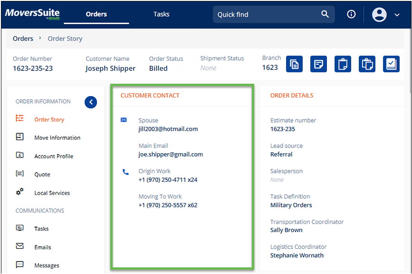Click the phone icon beside Origin Work
Viewport: 412px width, 274px height.
[125, 171]
